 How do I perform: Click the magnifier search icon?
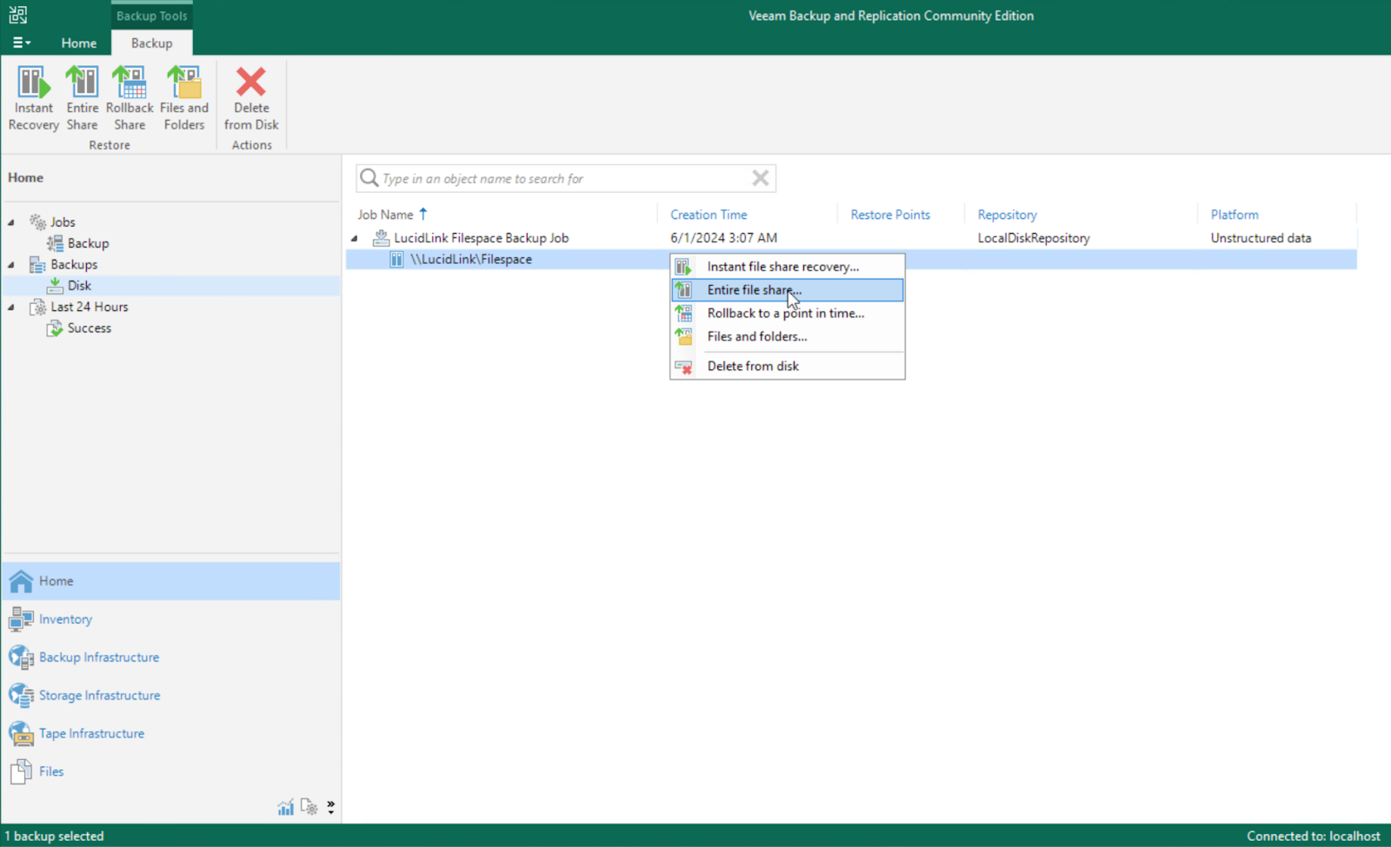[369, 178]
